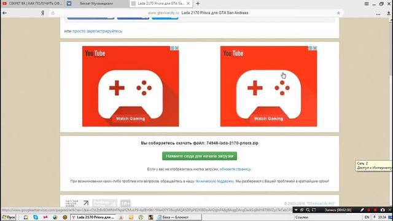Select the recorder pencil draw tool
Screen dimensions: 393x221
[x=362, y=210]
